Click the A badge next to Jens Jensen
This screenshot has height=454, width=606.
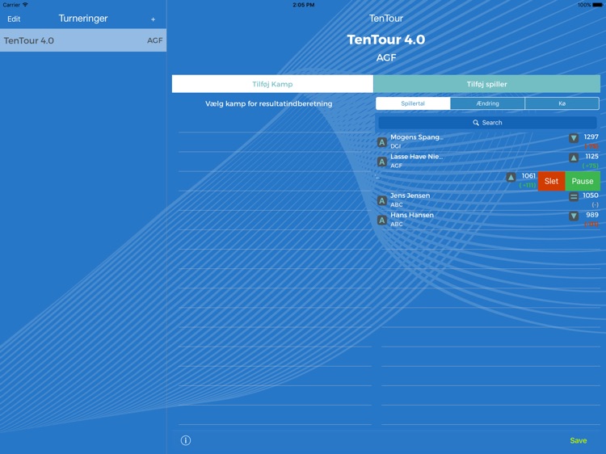(x=382, y=200)
